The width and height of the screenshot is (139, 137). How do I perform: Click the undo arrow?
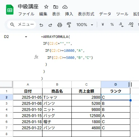[41, 25]
